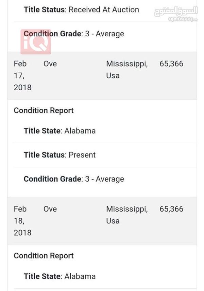
Task: Click Ove in the Feb 17 row
Action: [x=50, y=63]
